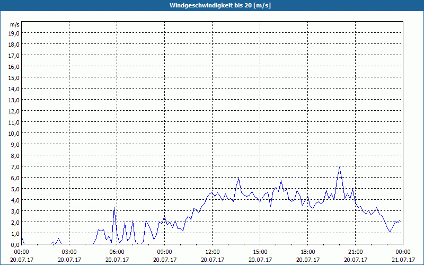Click the 15:00 time axis label
Viewport: 424px width, 265px height.
(260, 252)
